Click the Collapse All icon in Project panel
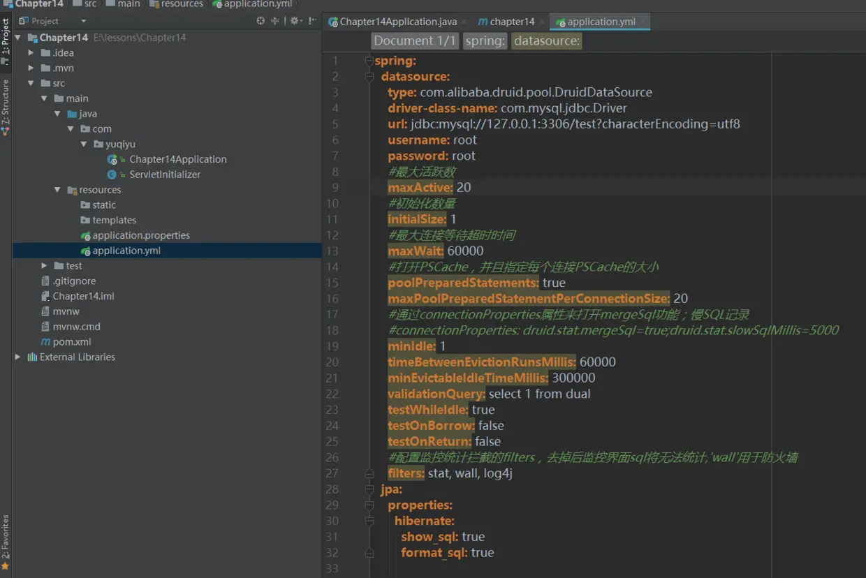 275,21
